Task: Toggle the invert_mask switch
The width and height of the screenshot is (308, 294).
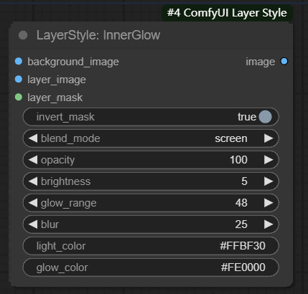Action: pyautogui.click(x=265, y=117)
